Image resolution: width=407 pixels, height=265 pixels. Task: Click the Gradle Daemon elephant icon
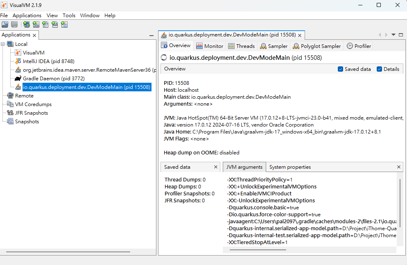point(18,78)
